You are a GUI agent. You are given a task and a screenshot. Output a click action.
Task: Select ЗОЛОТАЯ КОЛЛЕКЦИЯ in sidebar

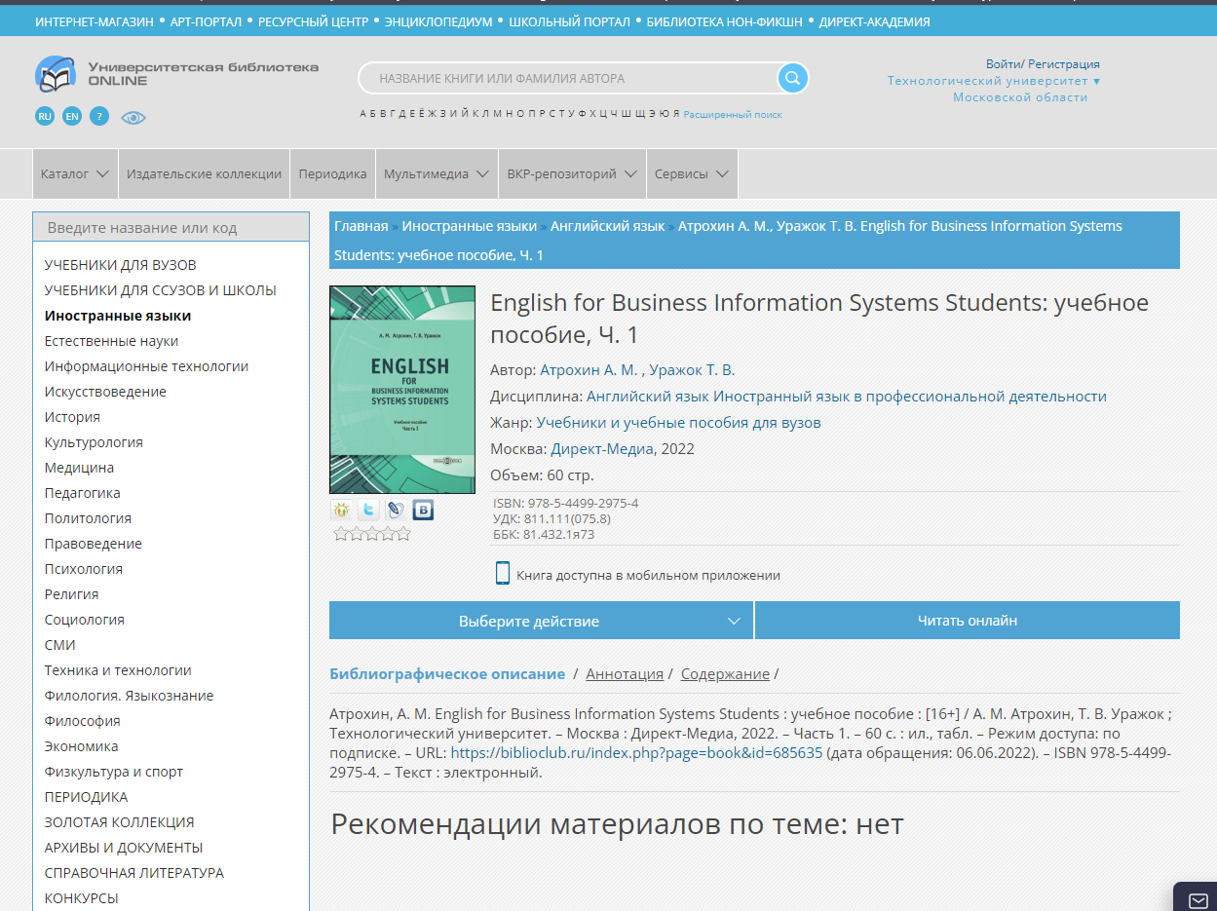tap(120, 822)
